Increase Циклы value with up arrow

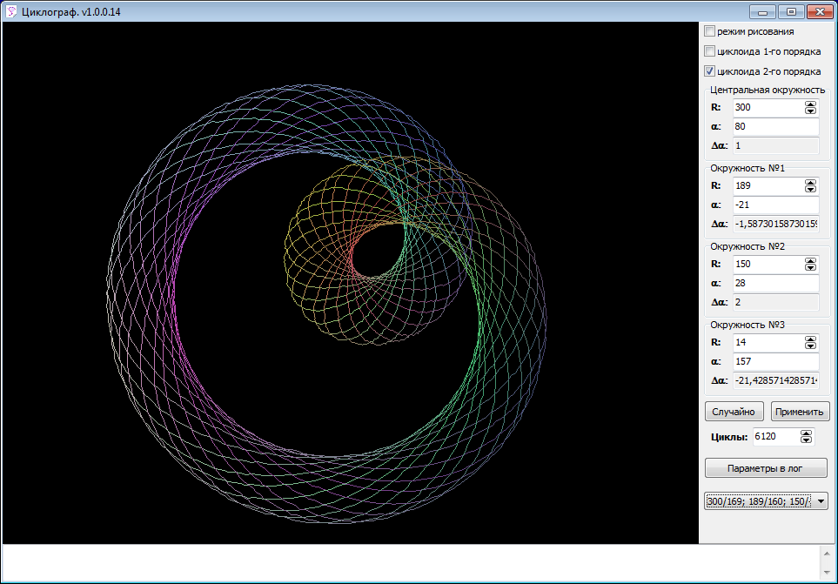point(807,433)
